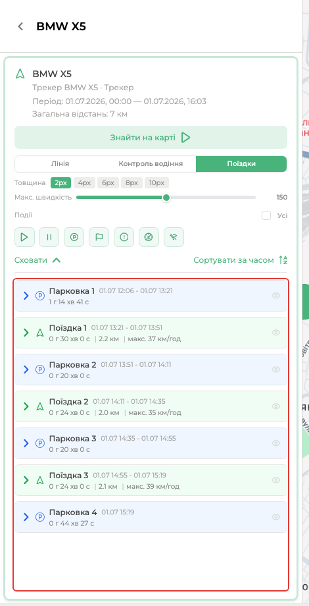The height and width of the screenshot is (606, 309).
Task: Click the Поїздка 2 title text
Action: (x=68, y=402)
